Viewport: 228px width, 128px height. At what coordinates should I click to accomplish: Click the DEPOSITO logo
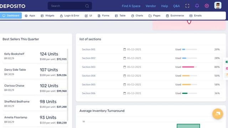tap(12, 6)
